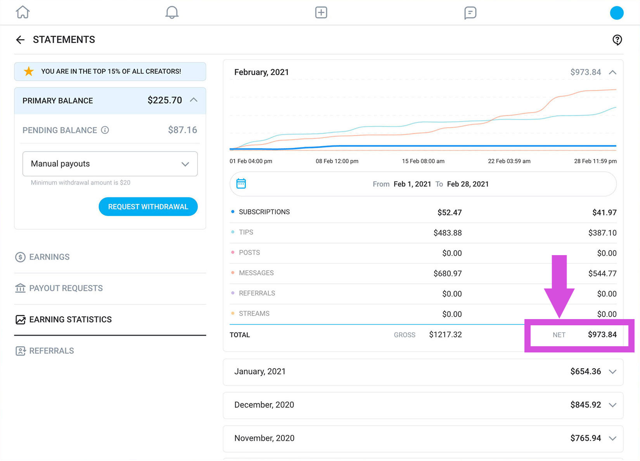The width and height of the screenshot is (640, 461).
Task: Expand the January, 2021 statement
Action: coord(612,372)
